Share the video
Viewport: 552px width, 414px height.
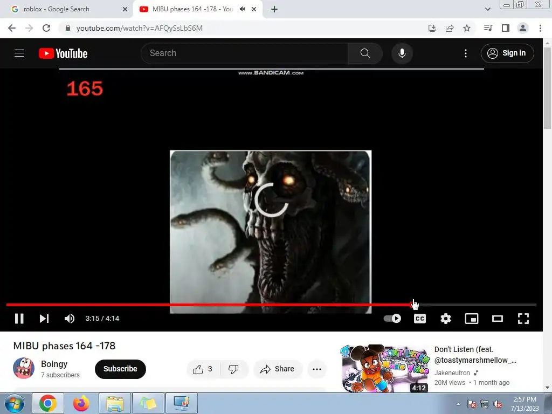point(278,369)
